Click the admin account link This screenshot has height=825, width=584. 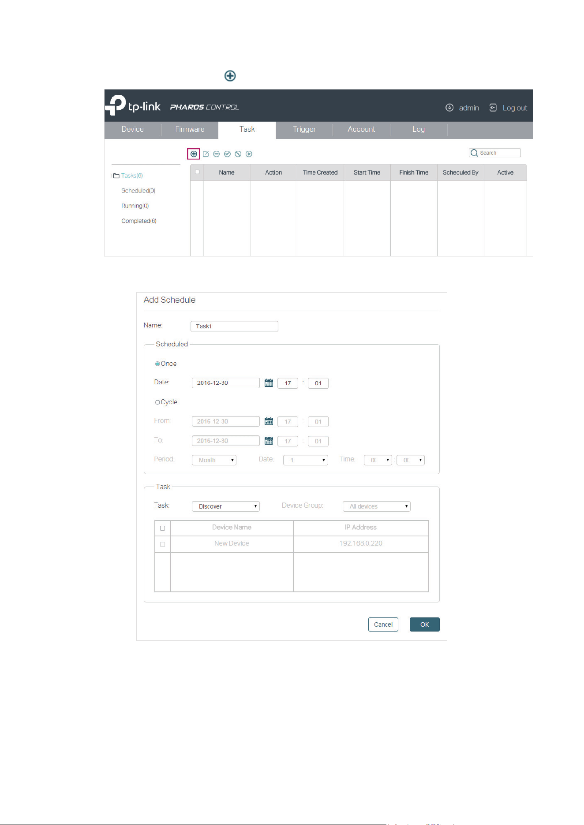pyautogui.click(x=469, y=108)
